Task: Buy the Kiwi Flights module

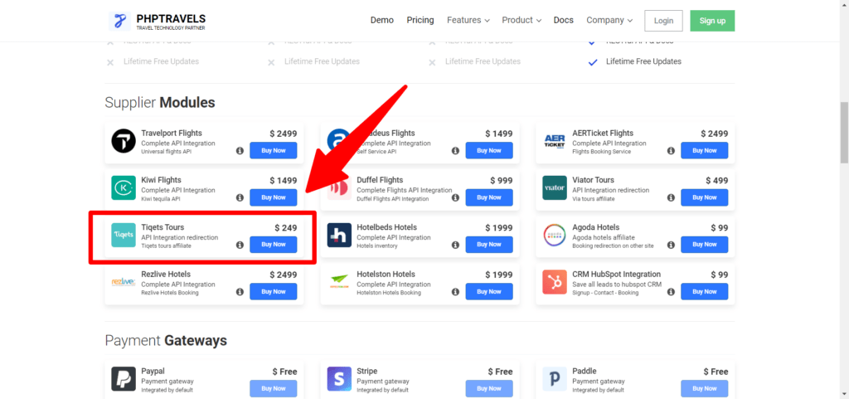Action: [274, 197]
